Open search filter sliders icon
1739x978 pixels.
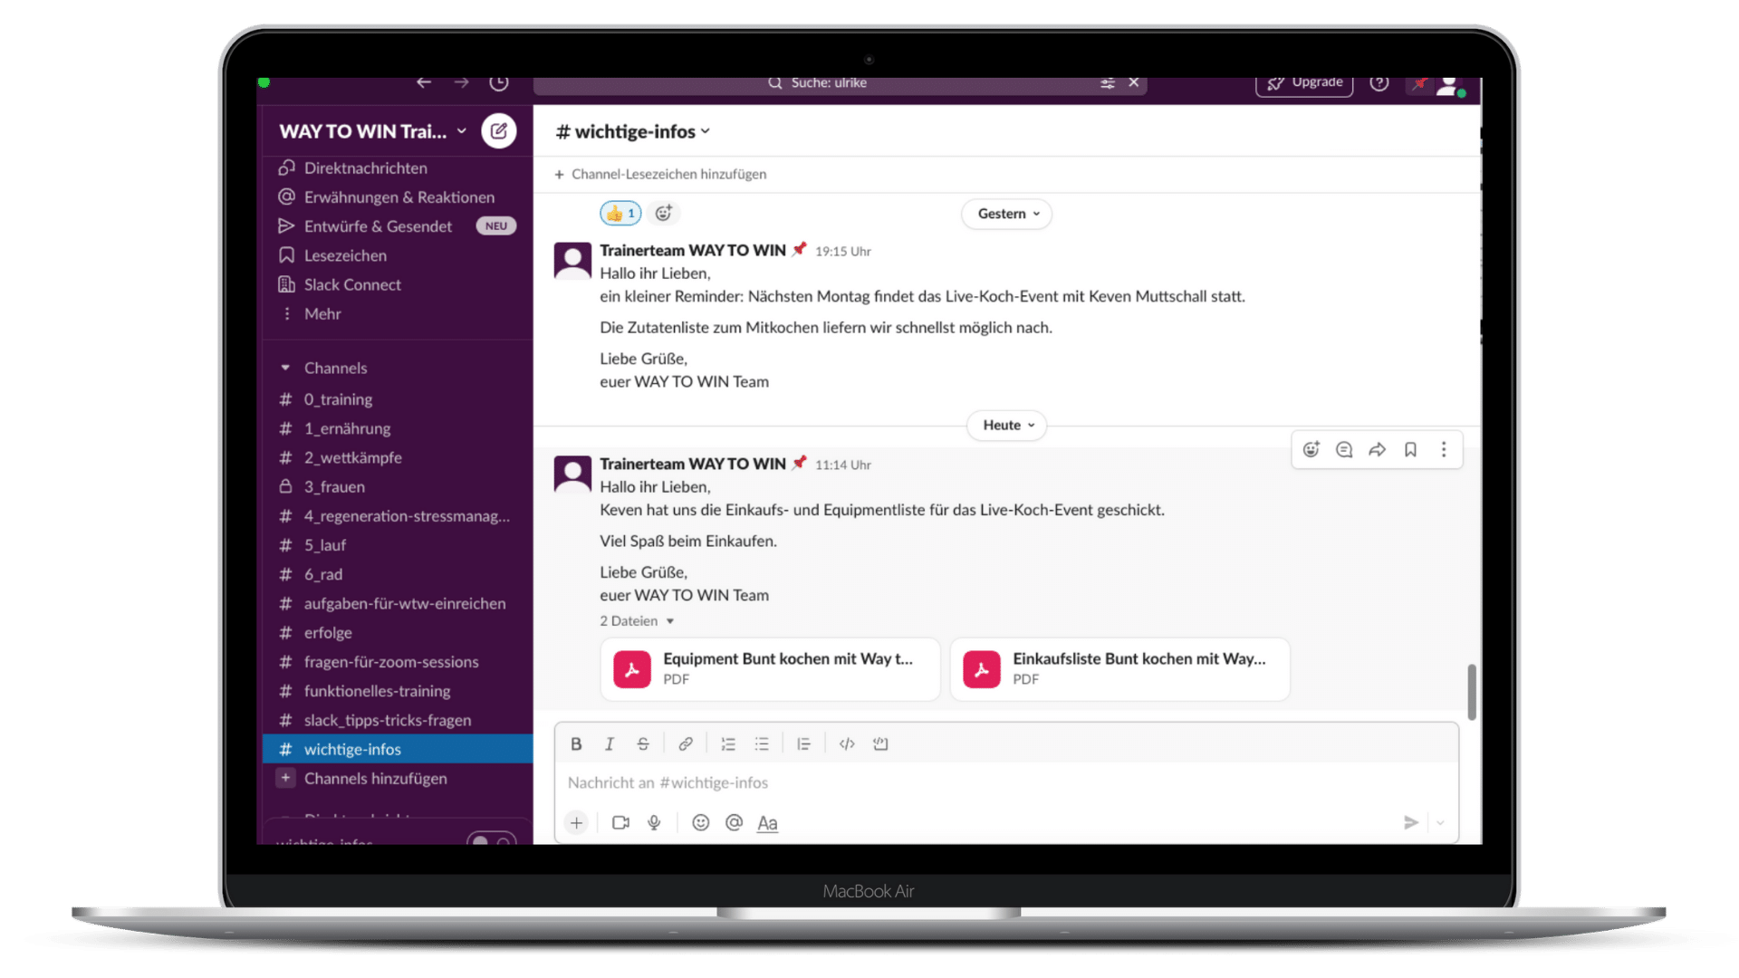(x=1107, y=82)
